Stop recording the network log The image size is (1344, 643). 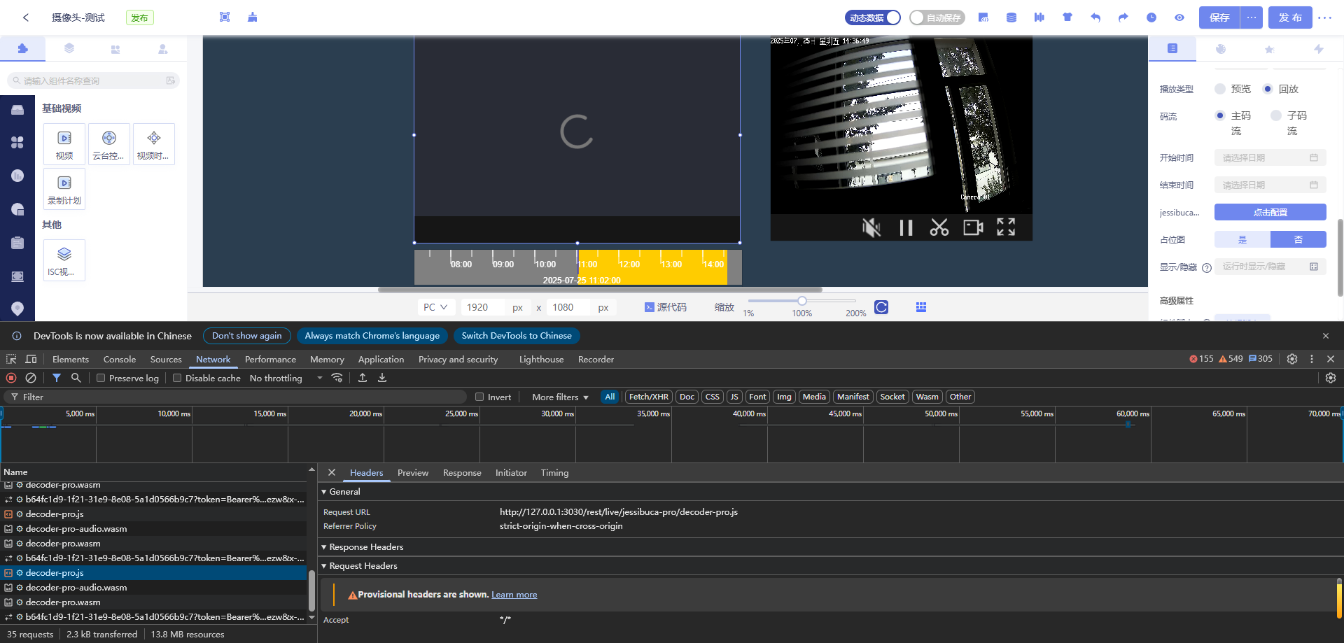(11, 378)
